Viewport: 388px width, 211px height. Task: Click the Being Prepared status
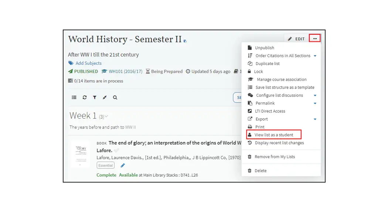pos(167,71)
